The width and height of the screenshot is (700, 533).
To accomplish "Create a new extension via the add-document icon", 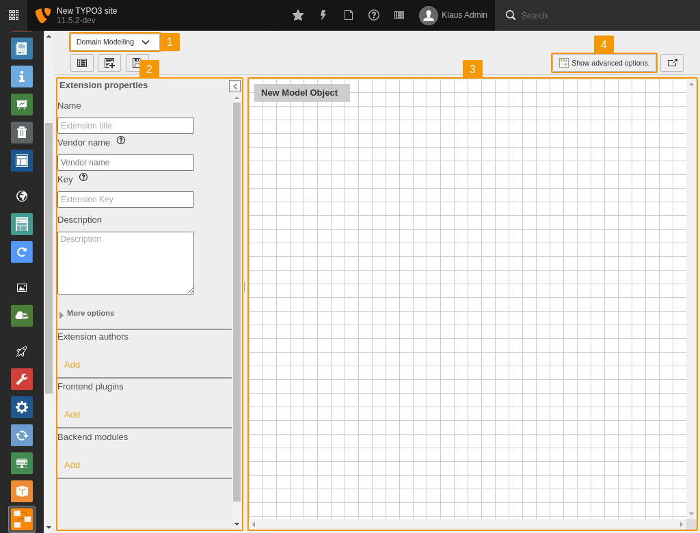I will pyautogui.click(x=109, y=62).
